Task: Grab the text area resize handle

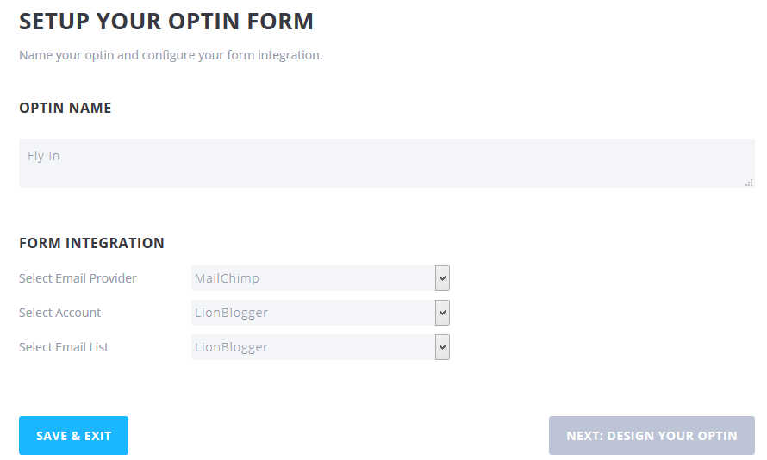Action: click(749, 183)
